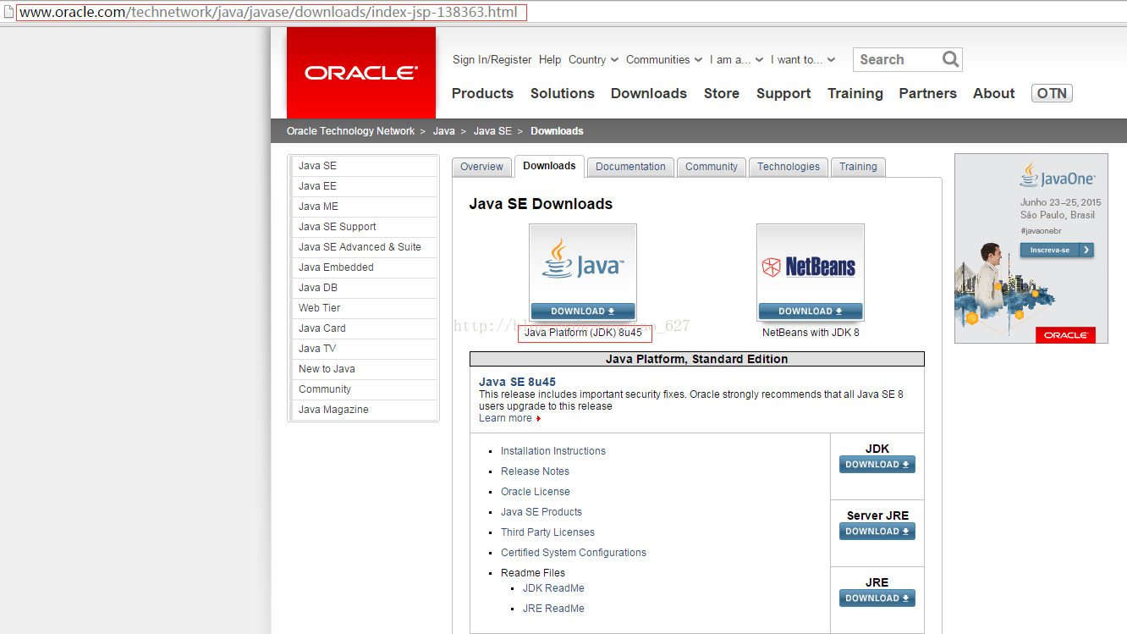The width and height of the screenshot is (1127, 634).
Task: Open the Oracle License link
Action: coord(536,492)
